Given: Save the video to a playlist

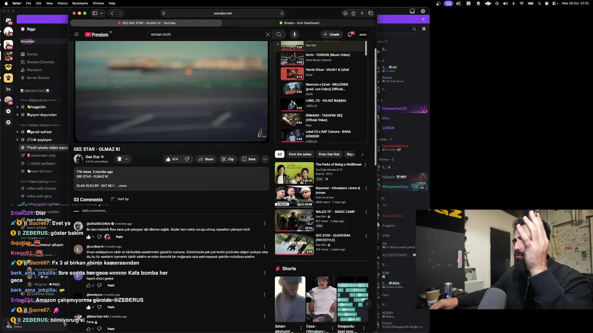Looking at the screenshot, I should click(x=249, y=159).
